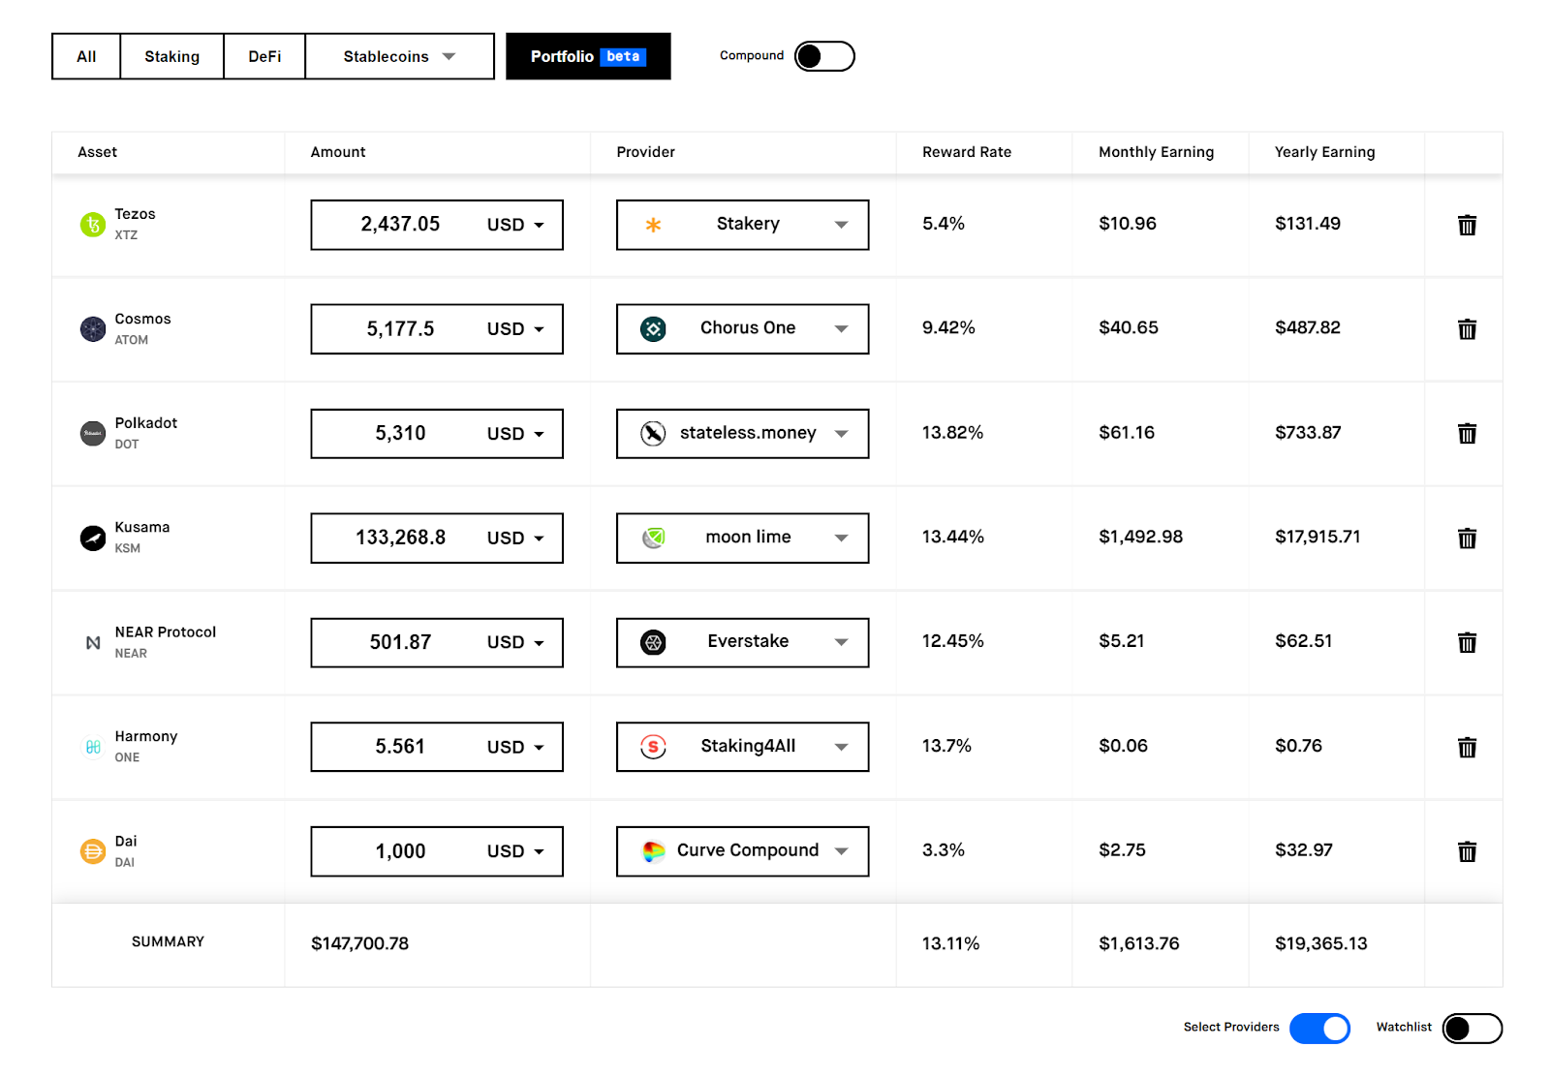Turn off the Select Providers switch
The image size is (1550, 1078).
coord(1319,1028)
